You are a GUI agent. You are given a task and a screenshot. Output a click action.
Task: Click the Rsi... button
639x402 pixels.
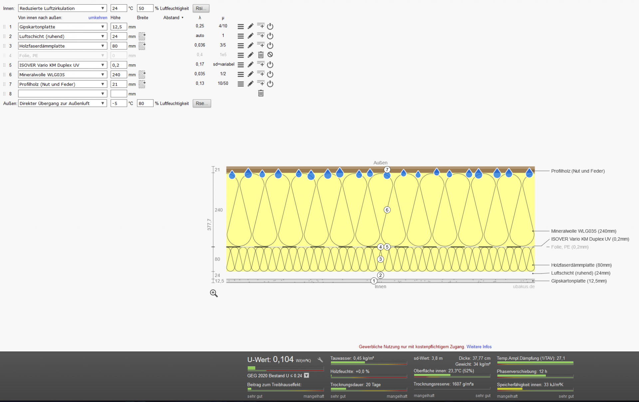pyautogui.click(x=201, y=8)
